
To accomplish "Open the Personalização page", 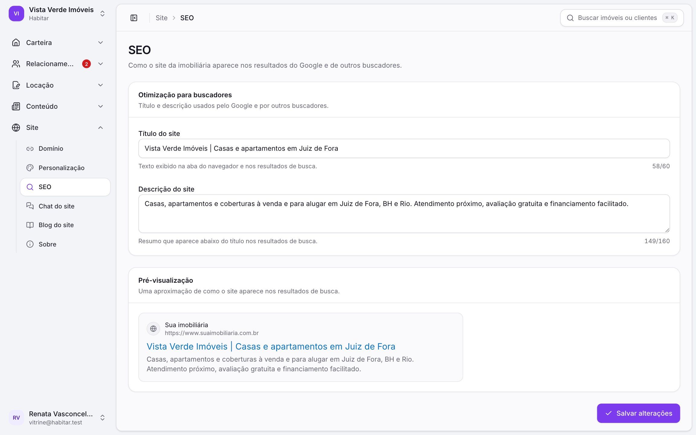I will click(x=65, y=168).
